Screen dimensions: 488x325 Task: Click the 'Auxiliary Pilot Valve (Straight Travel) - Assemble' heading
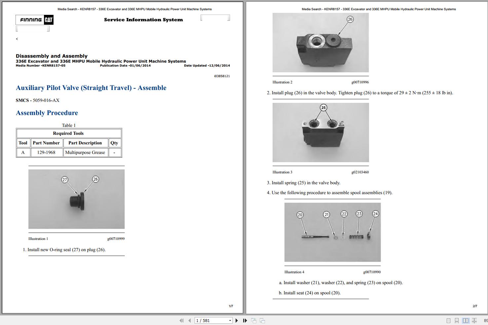click(91, 88)
